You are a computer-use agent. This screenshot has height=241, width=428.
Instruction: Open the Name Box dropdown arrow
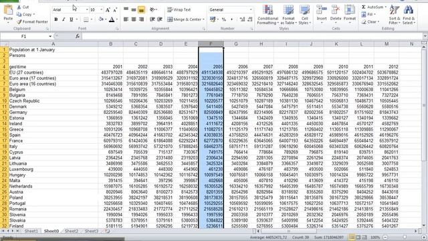pyautogui.click(x=50, y=36)
